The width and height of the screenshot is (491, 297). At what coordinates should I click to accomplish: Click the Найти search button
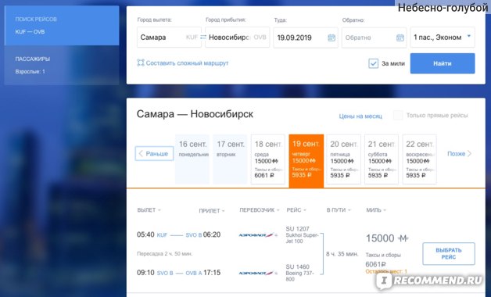443,63
